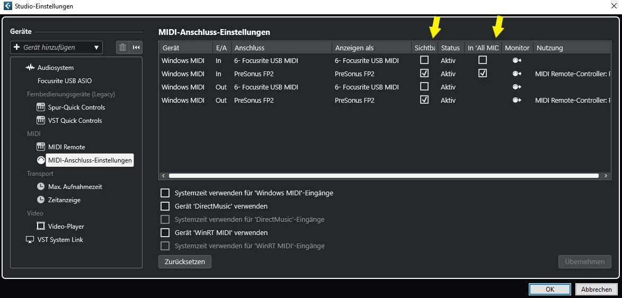Confirm settings with the OK button
The image size is (622, 298).
[549, 290]
